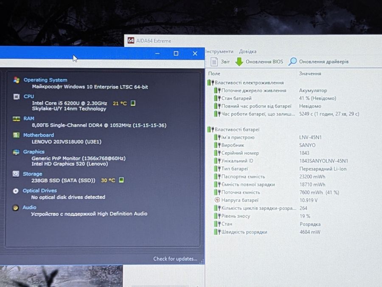This screenshot has height=287, width=382.
Task: Click the green CPU temperature indicator
Action: pos(133,103)
